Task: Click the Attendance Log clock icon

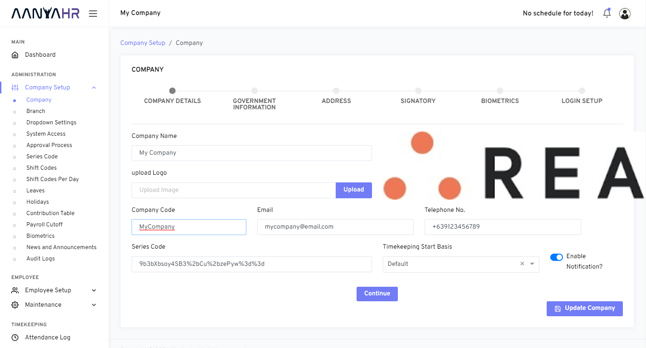Action: tap(15, 337)
